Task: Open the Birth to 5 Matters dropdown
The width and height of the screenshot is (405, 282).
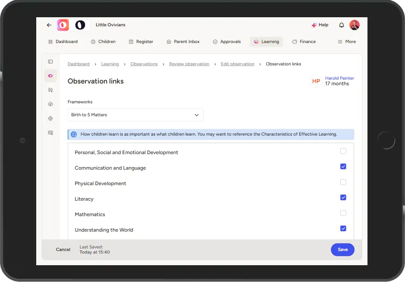Action: pyautogui.click(x=135, y=115)
